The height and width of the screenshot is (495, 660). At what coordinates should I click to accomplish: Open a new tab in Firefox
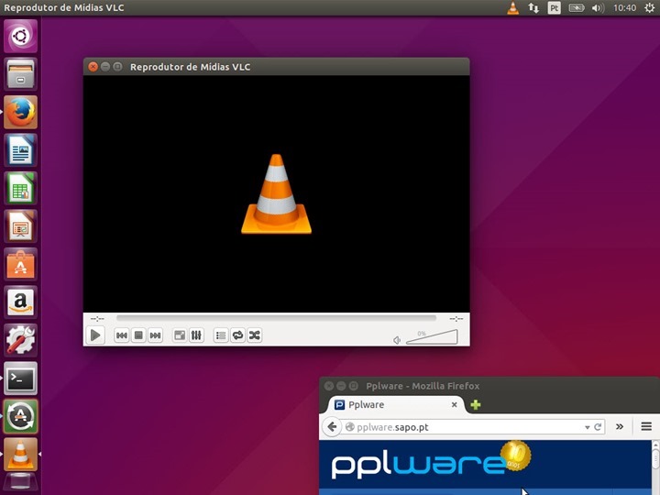pos(476,405)
